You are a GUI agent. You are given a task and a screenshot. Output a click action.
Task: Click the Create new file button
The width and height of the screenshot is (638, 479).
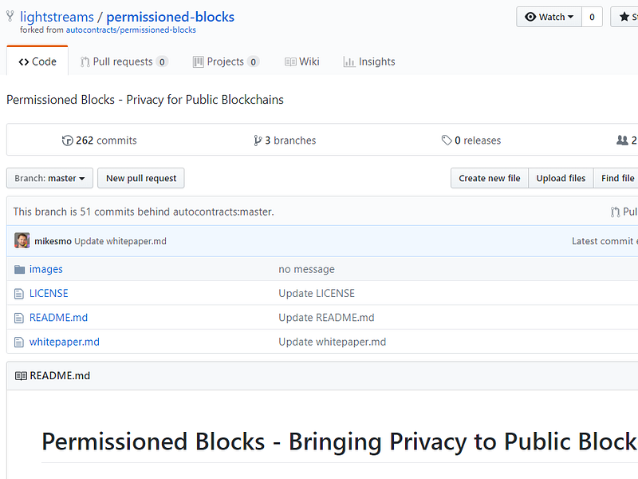point(489,178)
